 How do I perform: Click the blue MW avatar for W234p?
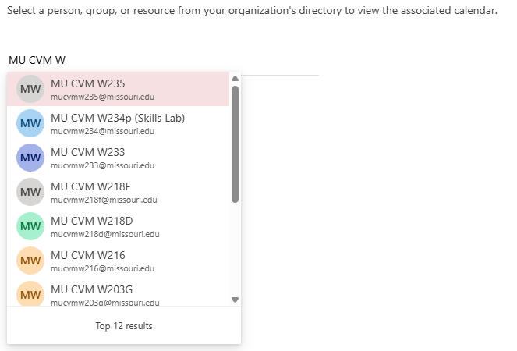(30, 123)
